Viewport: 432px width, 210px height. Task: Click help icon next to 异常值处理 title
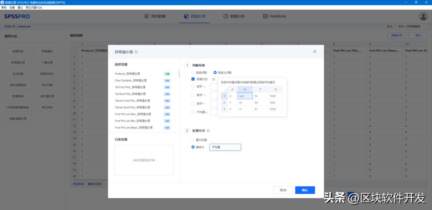point(136,52)
